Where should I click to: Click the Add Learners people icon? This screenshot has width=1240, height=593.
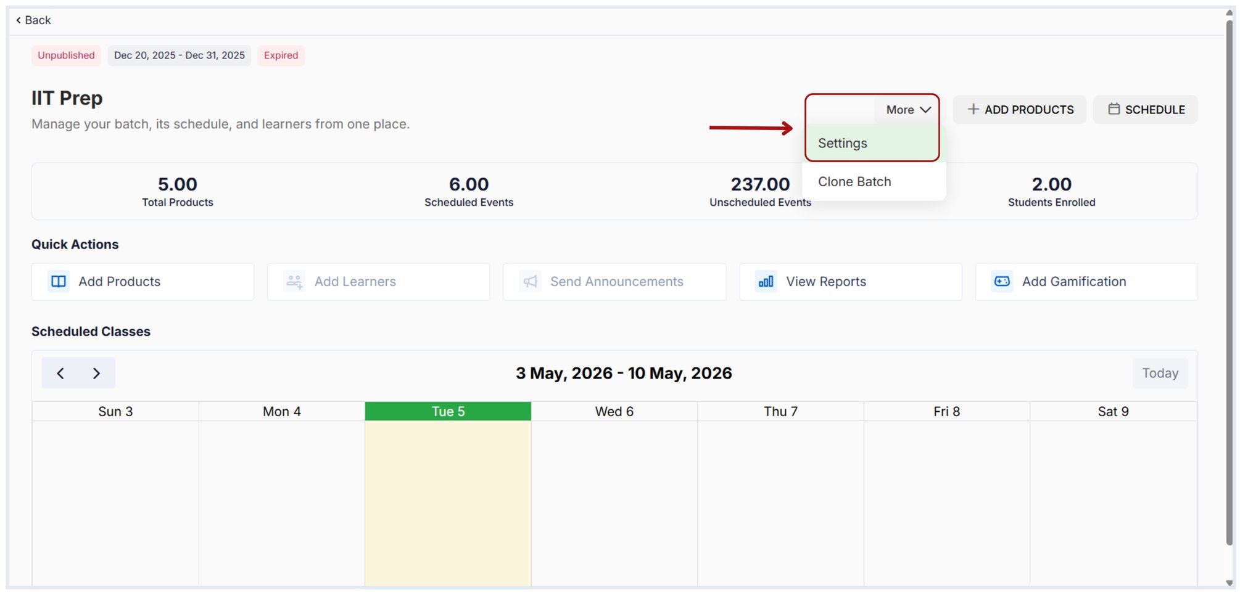tap(294, 282)
